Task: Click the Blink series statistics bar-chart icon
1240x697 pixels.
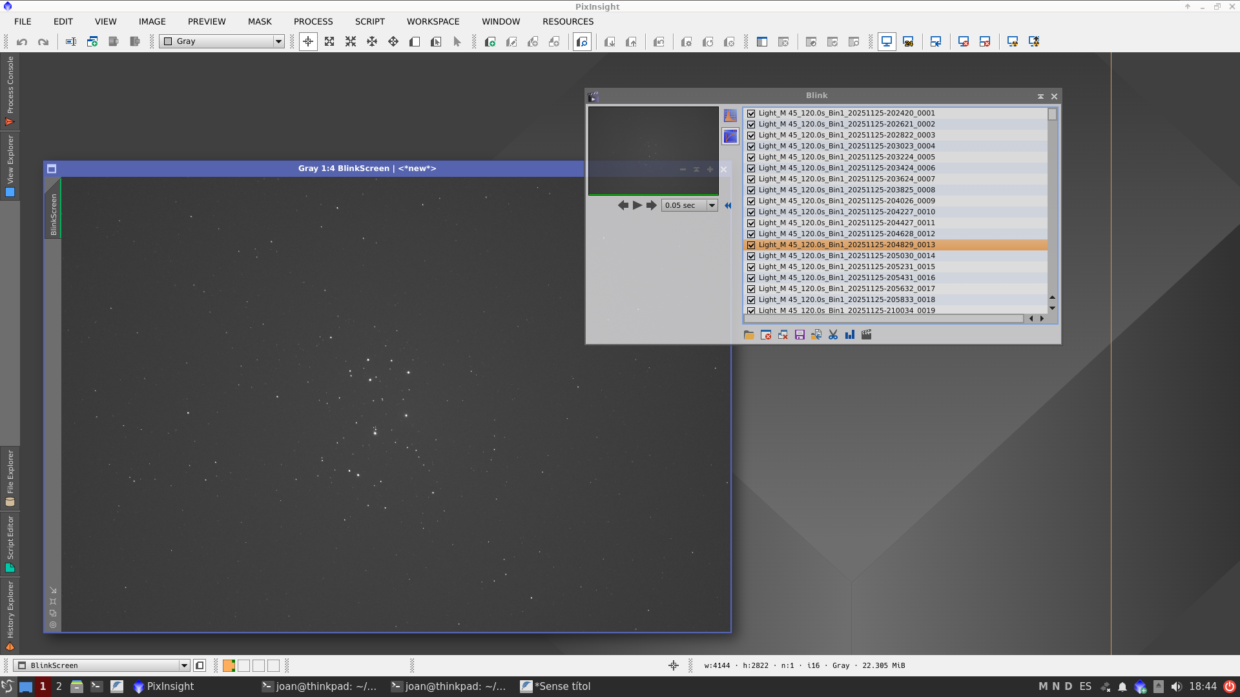Action: (849, 335)
